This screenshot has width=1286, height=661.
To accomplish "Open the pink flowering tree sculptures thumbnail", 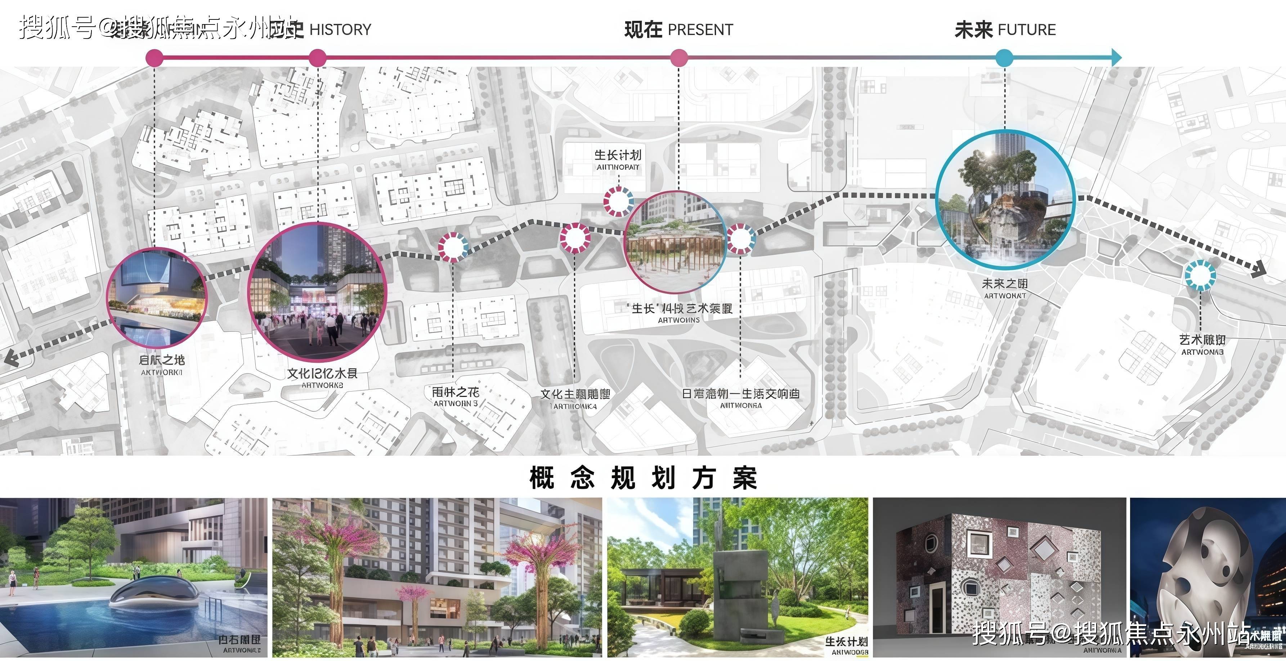I will pyautogui.click(x=437, y=577).
